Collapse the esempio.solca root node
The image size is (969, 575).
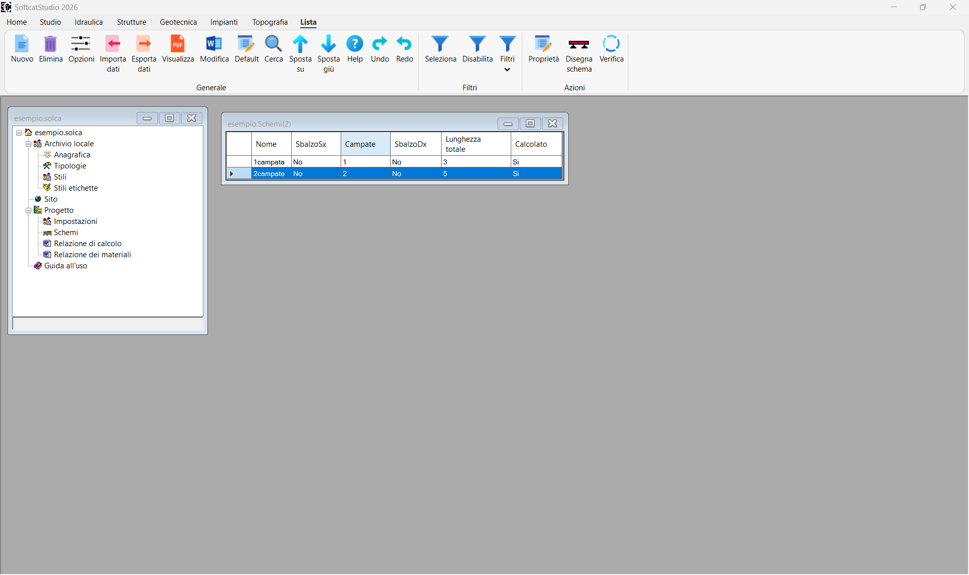point(19,133)
